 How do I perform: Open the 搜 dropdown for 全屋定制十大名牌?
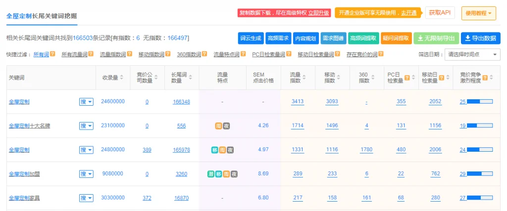click(x=86, y=126)
